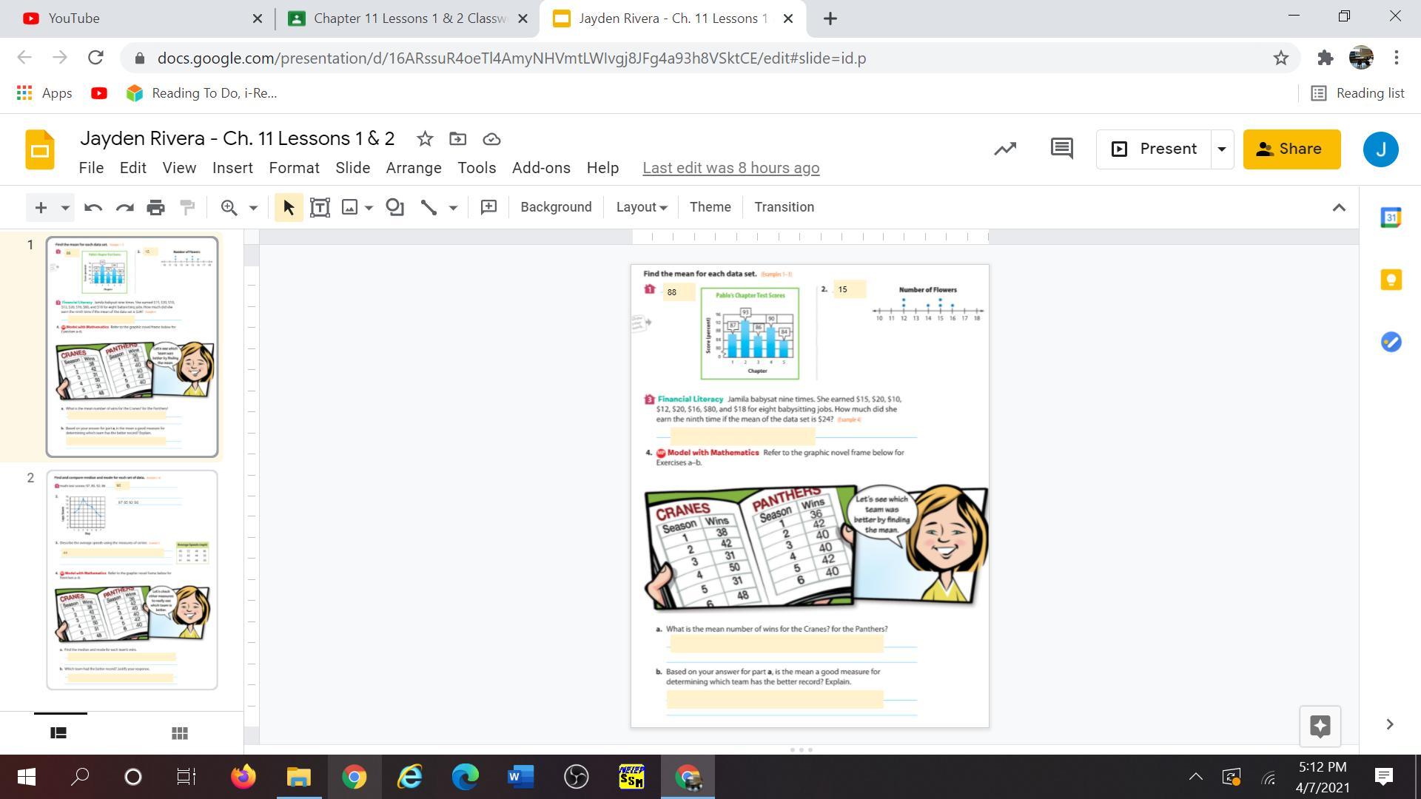The height and width of the screenshot is (799, 1421).
Task: Switch to filmstrip view
Action: click(x=58, y=733)
